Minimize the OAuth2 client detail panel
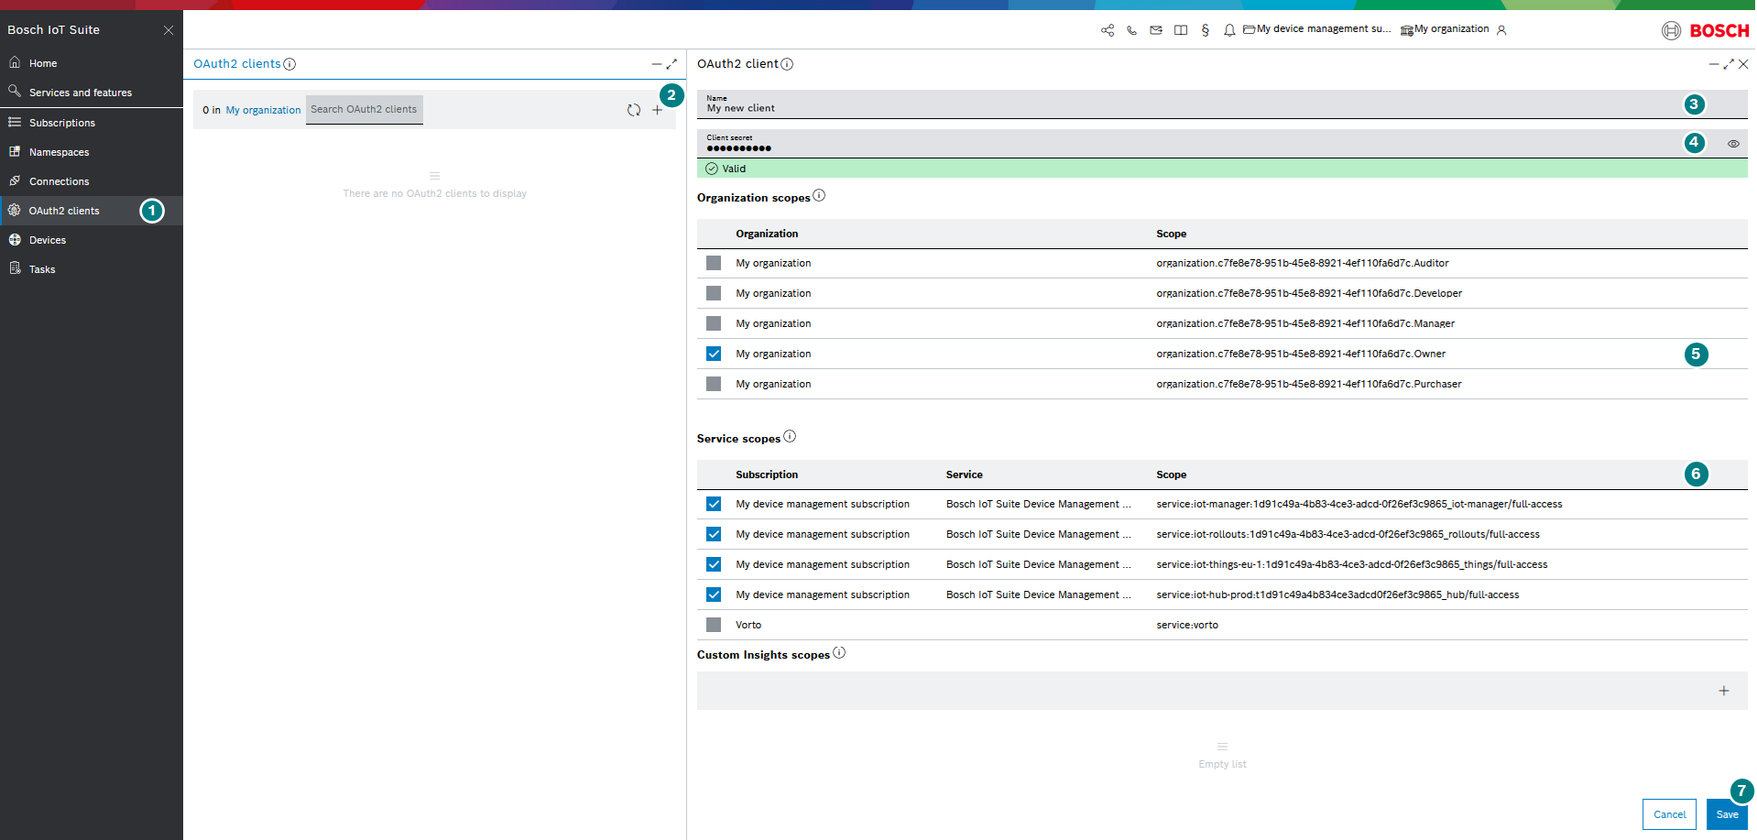 pyautogui.click(x=1713, y=64)
